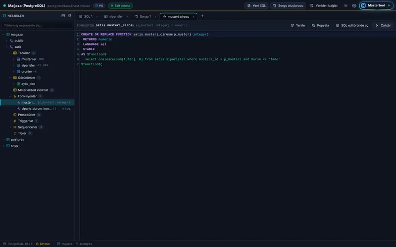Click the musteriler table icon

(x=18, y=59)
